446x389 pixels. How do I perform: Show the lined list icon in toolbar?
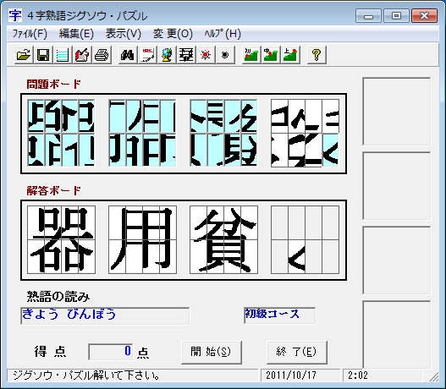click(x=63, y=55)
